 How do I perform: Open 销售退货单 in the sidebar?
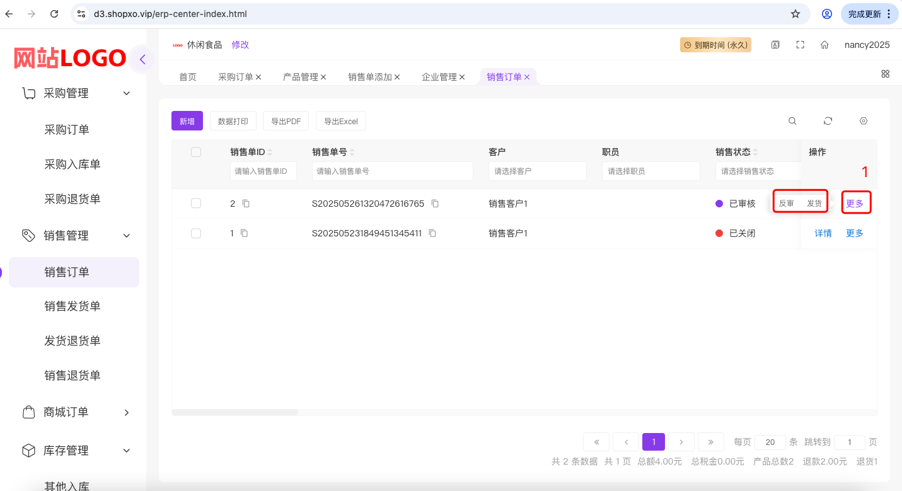pos(72,376)
